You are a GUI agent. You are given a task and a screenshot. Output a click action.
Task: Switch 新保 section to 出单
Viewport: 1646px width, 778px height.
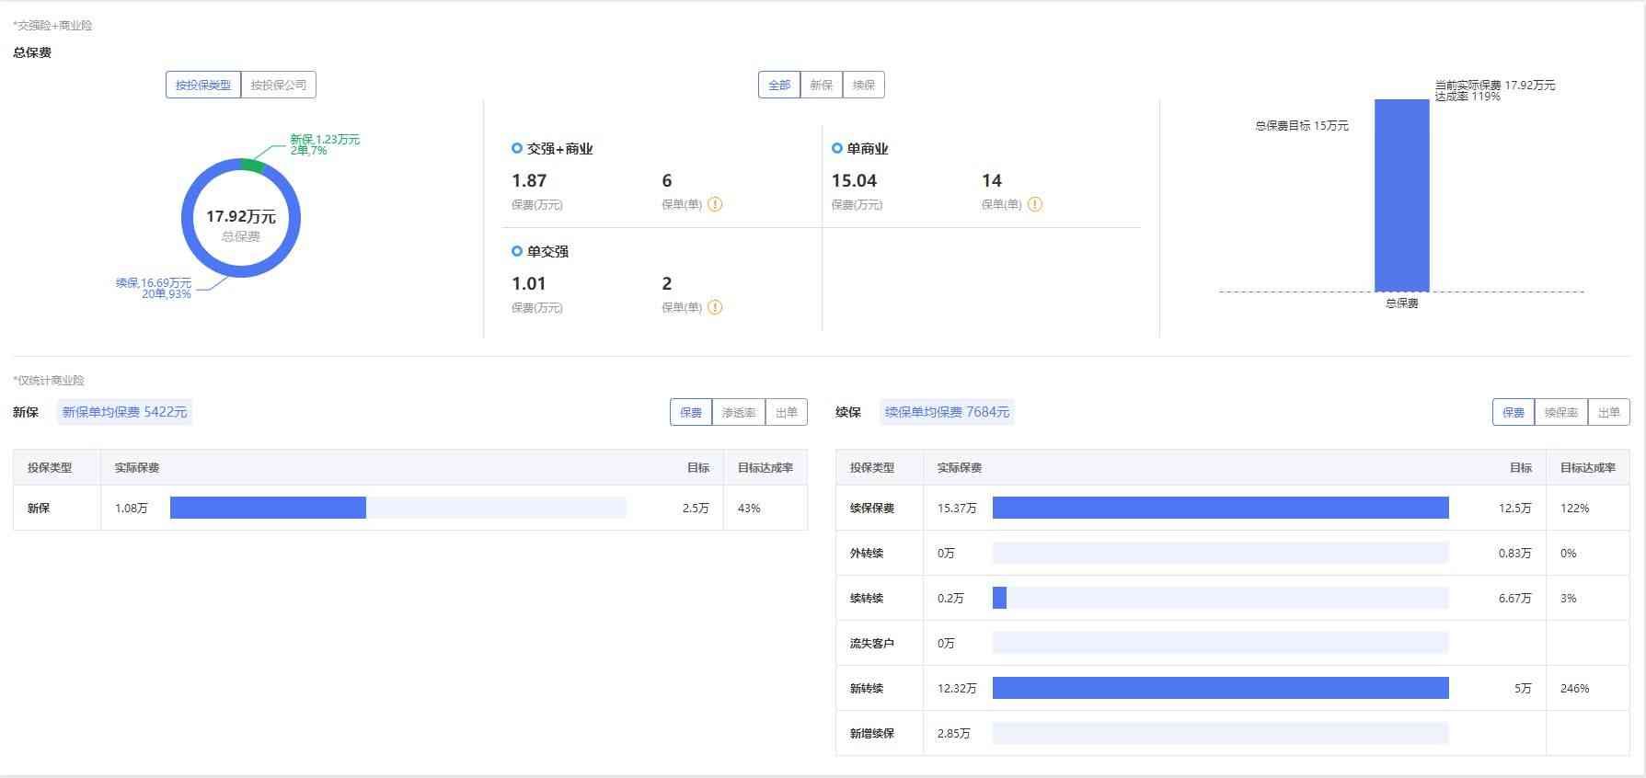(x=787, y=412)
